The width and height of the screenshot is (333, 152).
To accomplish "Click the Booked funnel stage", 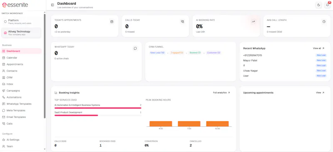I will (x=195, y=53).
